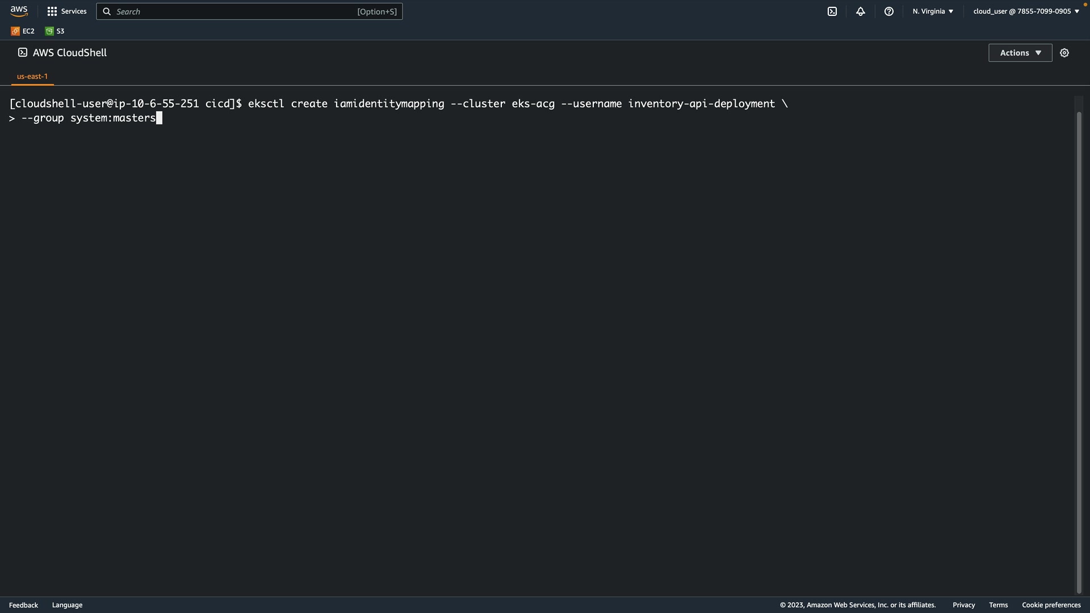The width and height of the screenshot is (1090, 613).
Task: Select the us-east-1 terminal tab
Action: tap(32, 76)
